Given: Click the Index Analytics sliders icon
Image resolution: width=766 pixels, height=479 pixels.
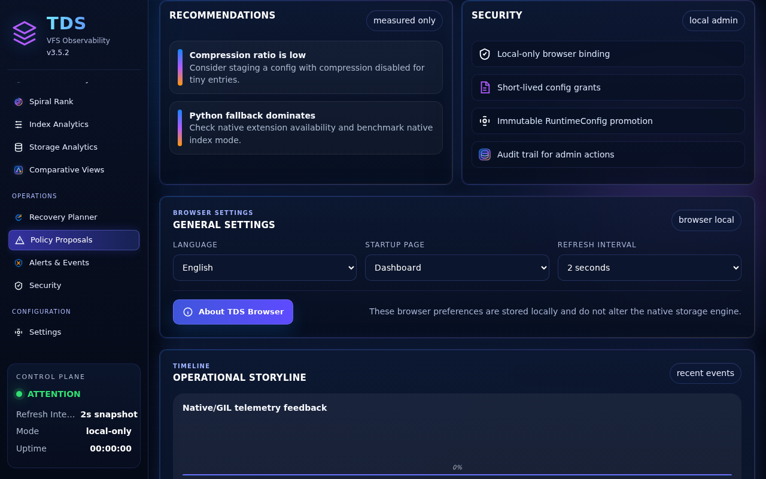Looking at the screenshot, I should pyautogui.click(x=19, y=125).
